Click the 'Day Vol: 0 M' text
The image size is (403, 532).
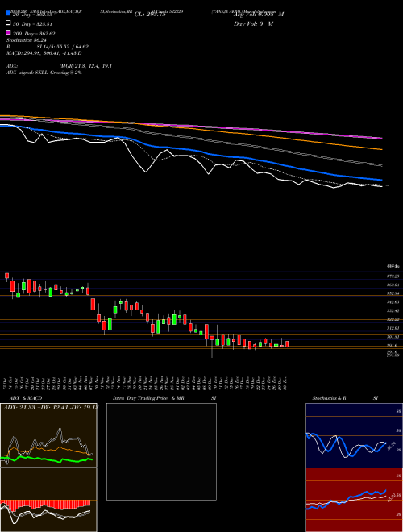coord(254,23)
